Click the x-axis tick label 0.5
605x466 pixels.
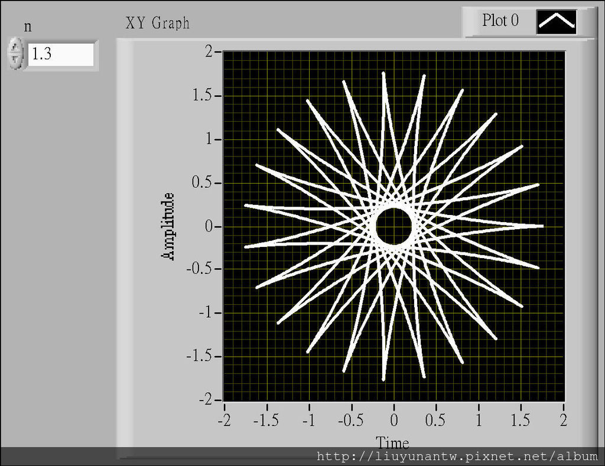tap(435, 420)
